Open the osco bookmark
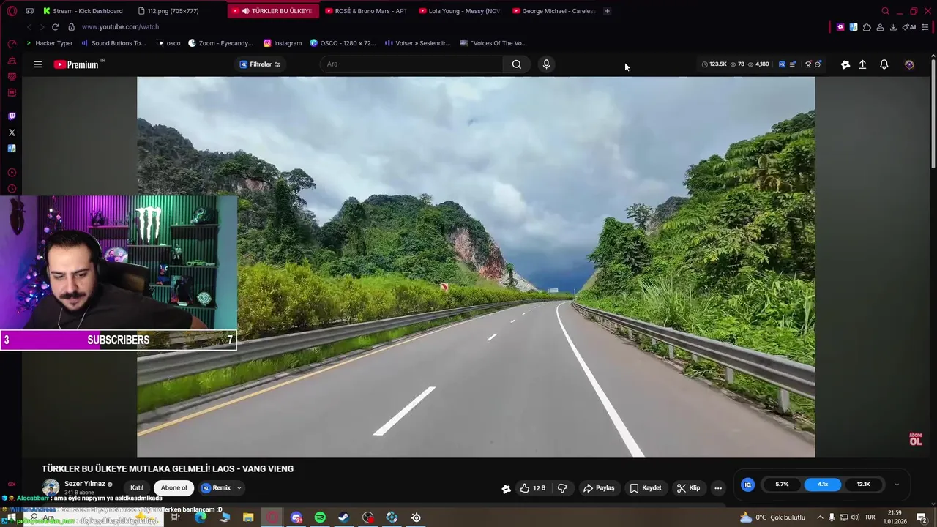 coord(169,43)
